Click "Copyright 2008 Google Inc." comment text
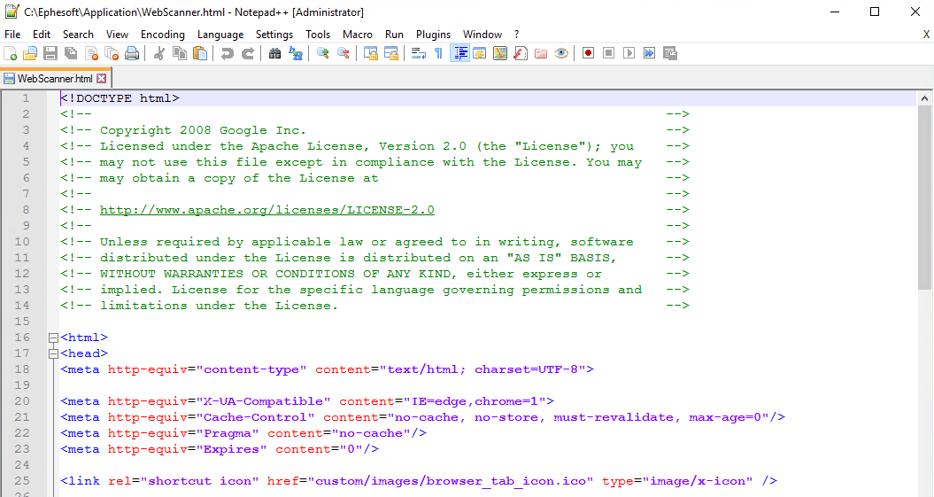 [x=203, y=130]
